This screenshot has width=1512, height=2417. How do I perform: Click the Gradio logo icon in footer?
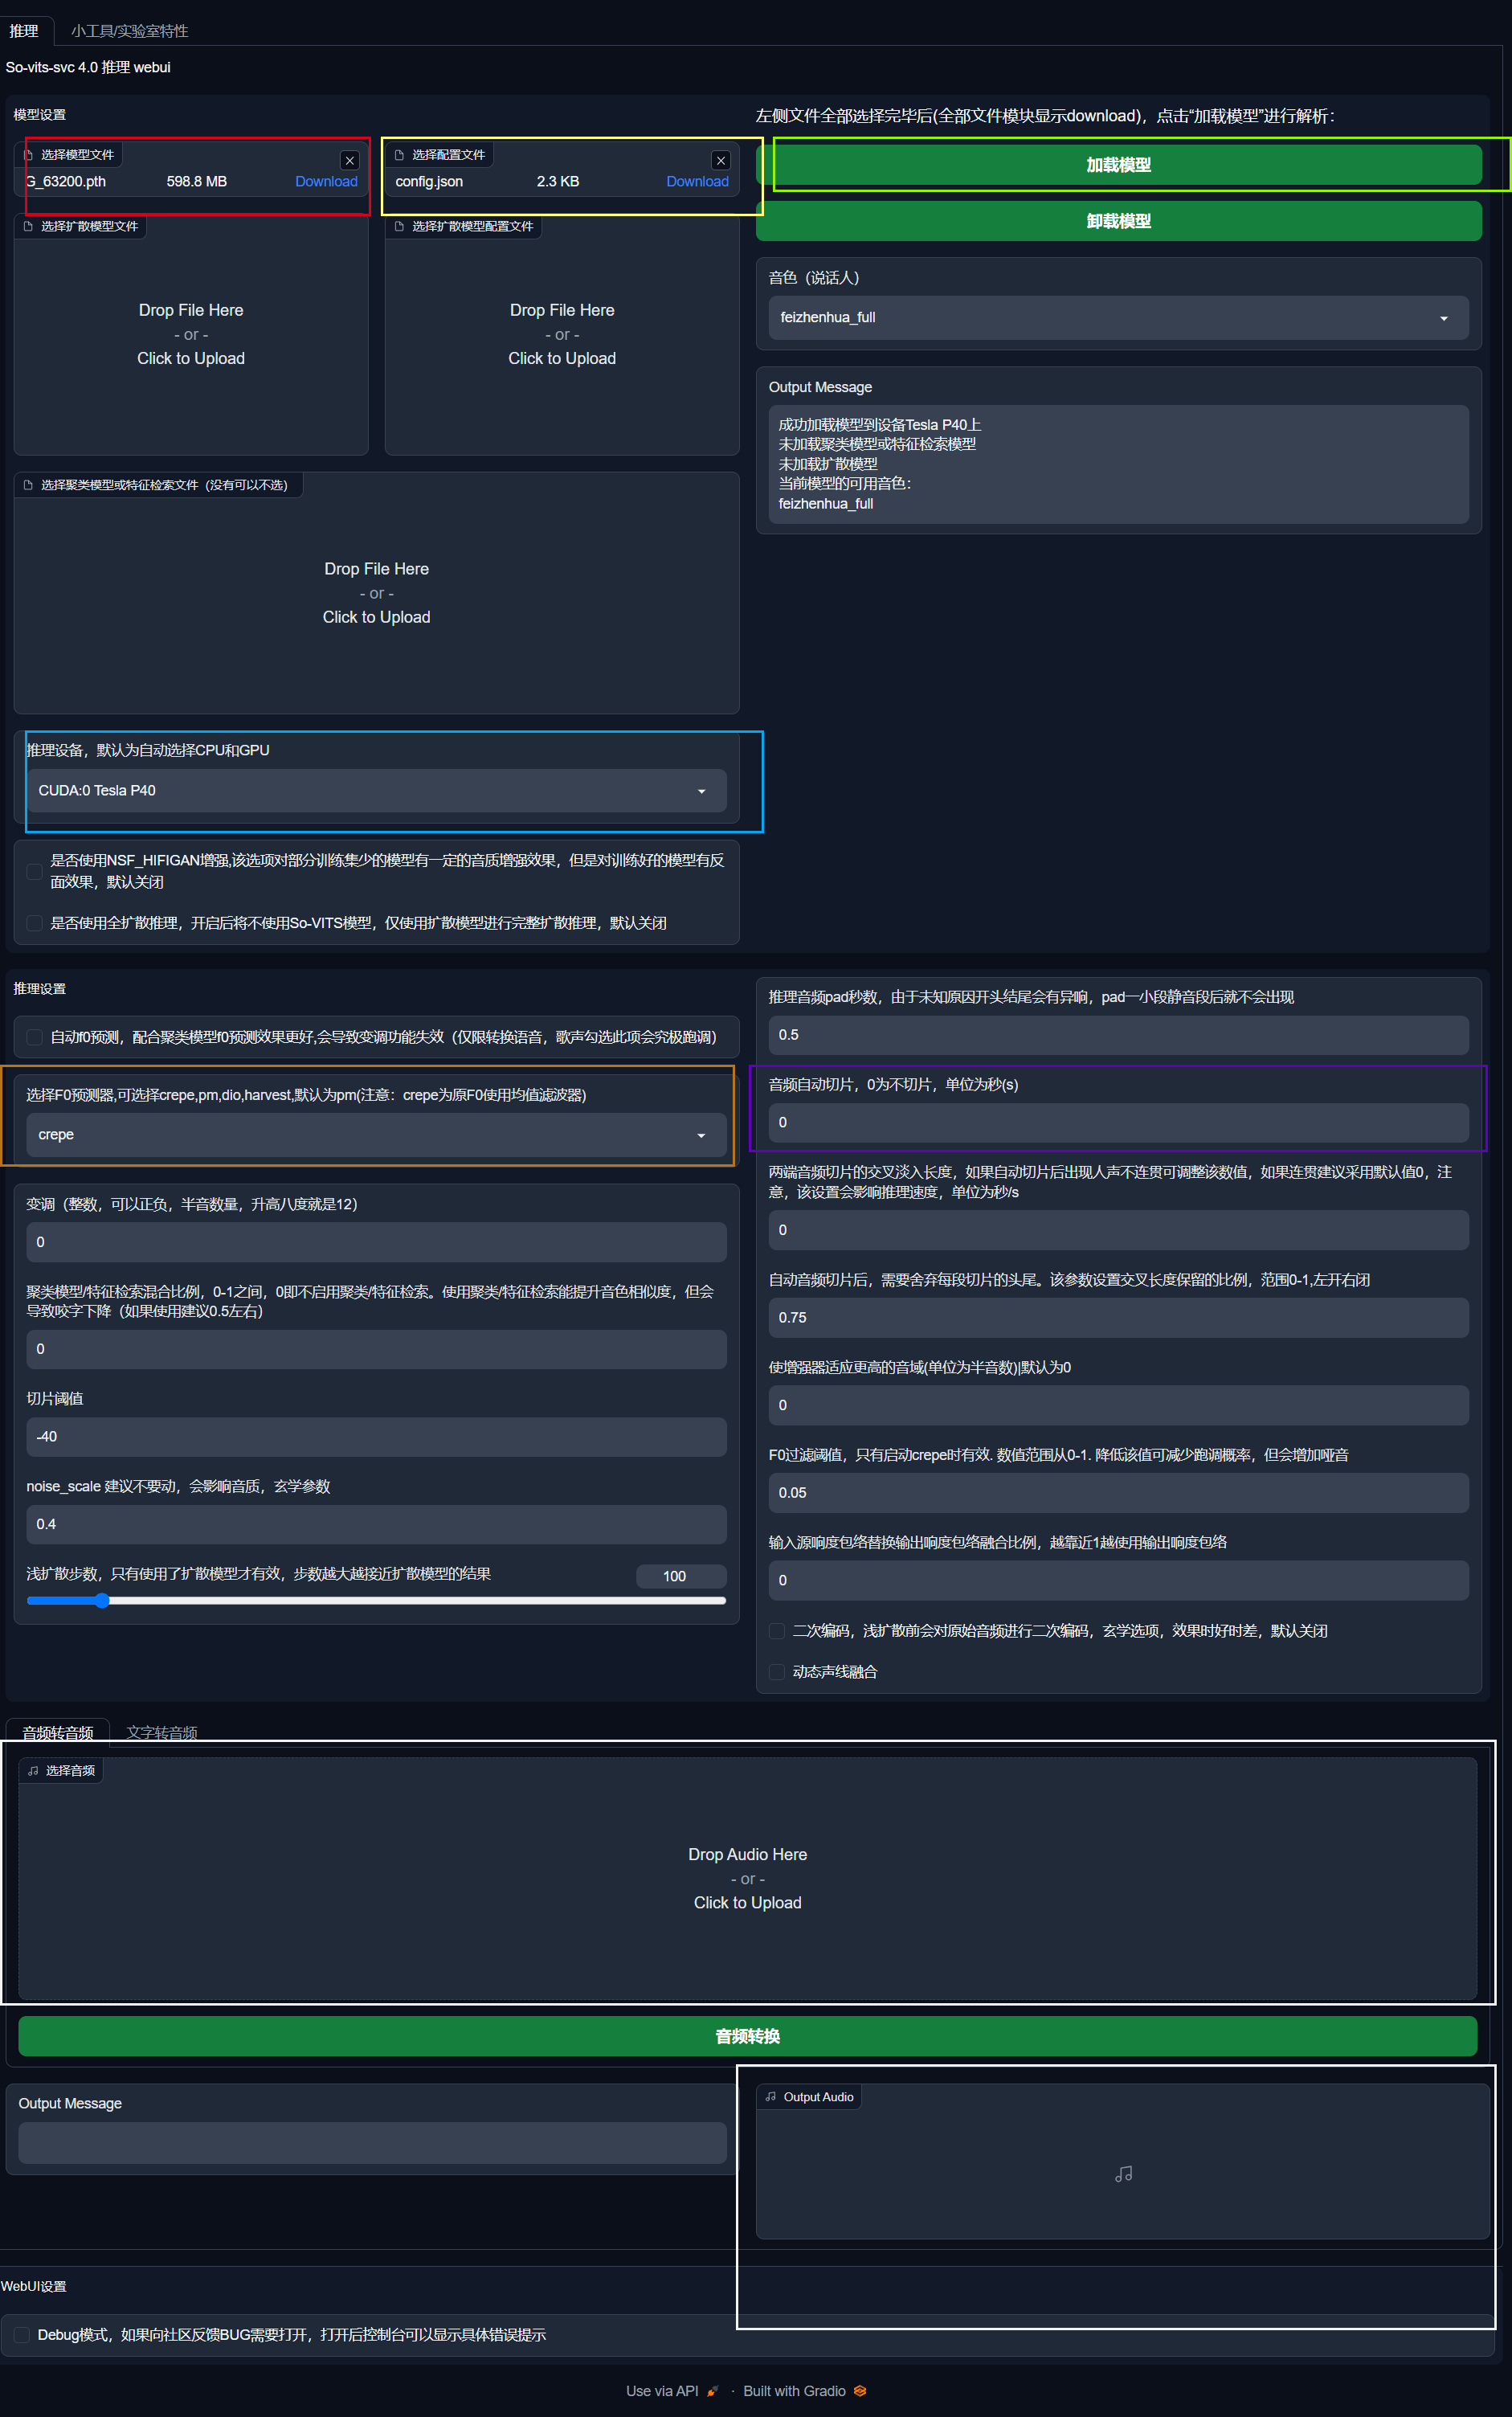tap(860, 2390)
